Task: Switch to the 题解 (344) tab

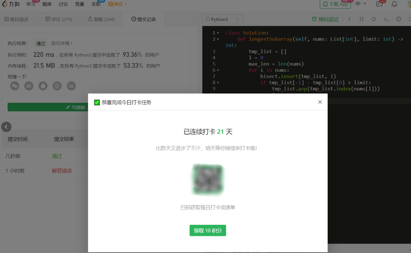Action: (101, 19)
